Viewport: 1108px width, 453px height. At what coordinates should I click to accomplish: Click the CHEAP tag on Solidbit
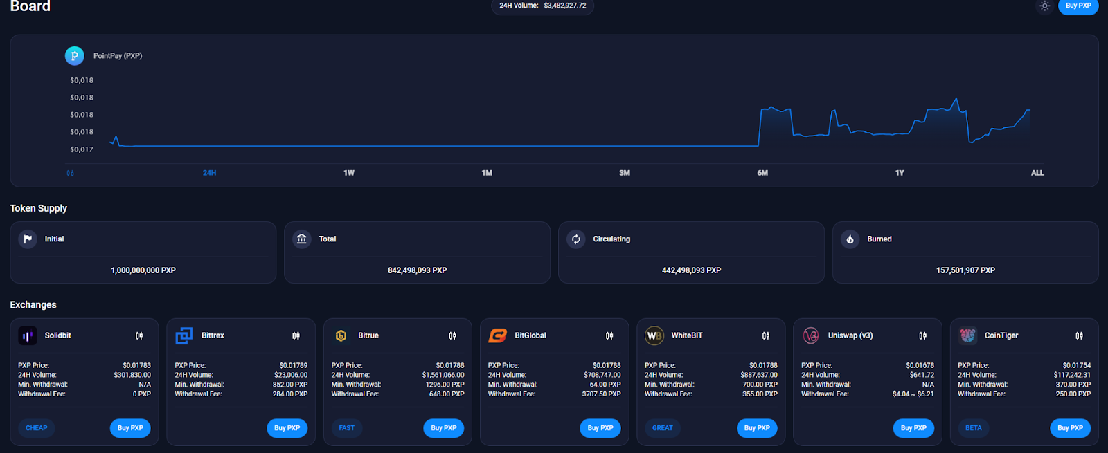[x=37, y=428]
